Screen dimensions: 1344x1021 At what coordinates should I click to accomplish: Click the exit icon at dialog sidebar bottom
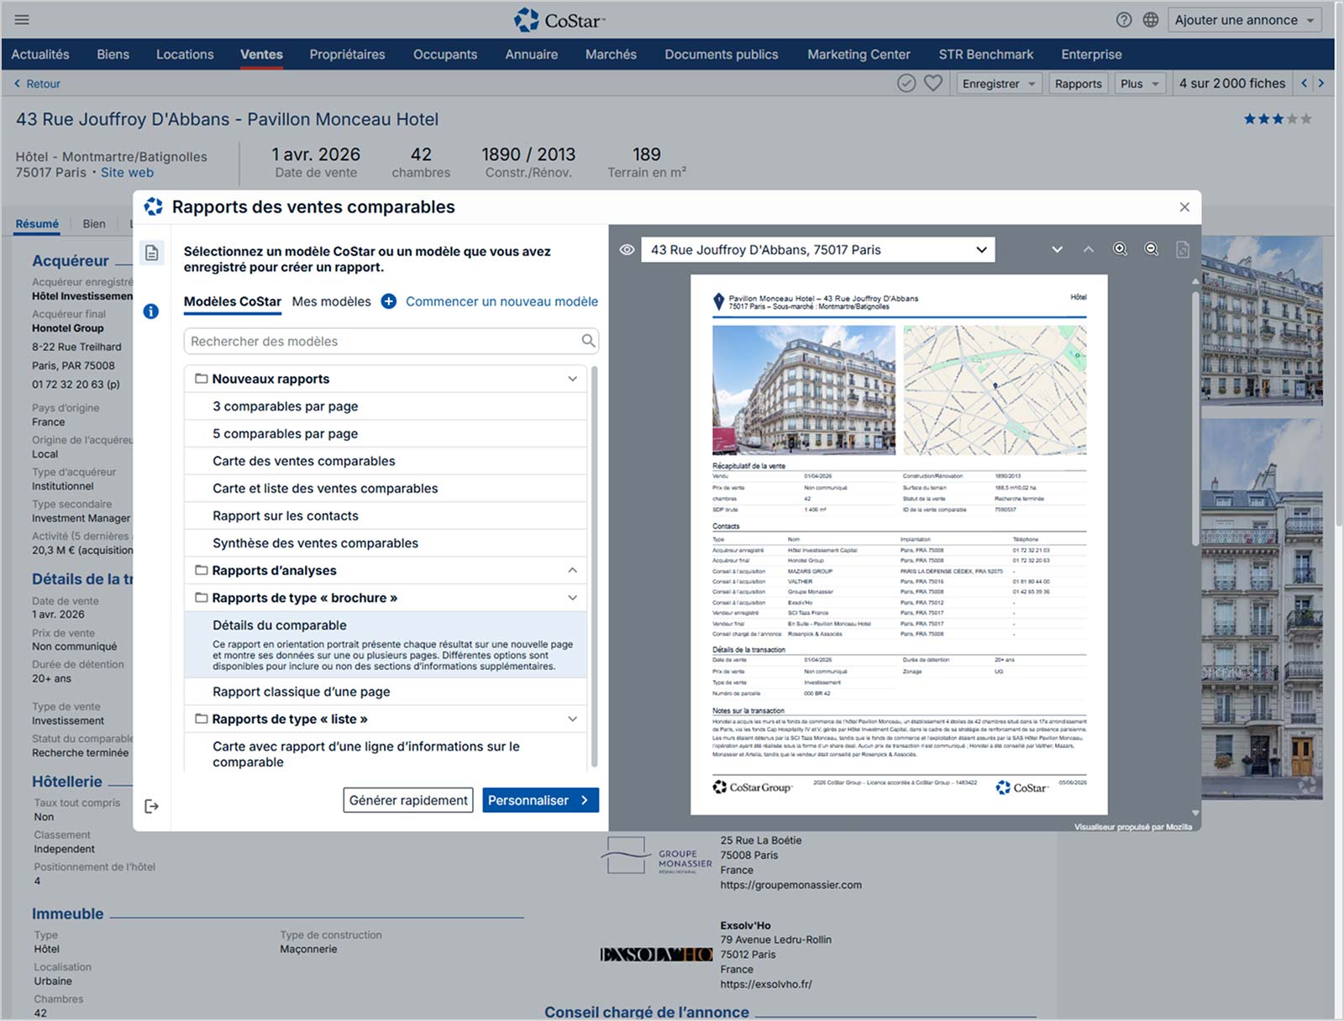[x=152, y=806]
